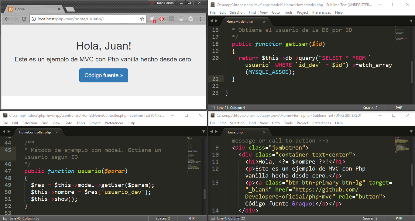
Task: View site information icon in address bar
Action: (x=34, y=19)
